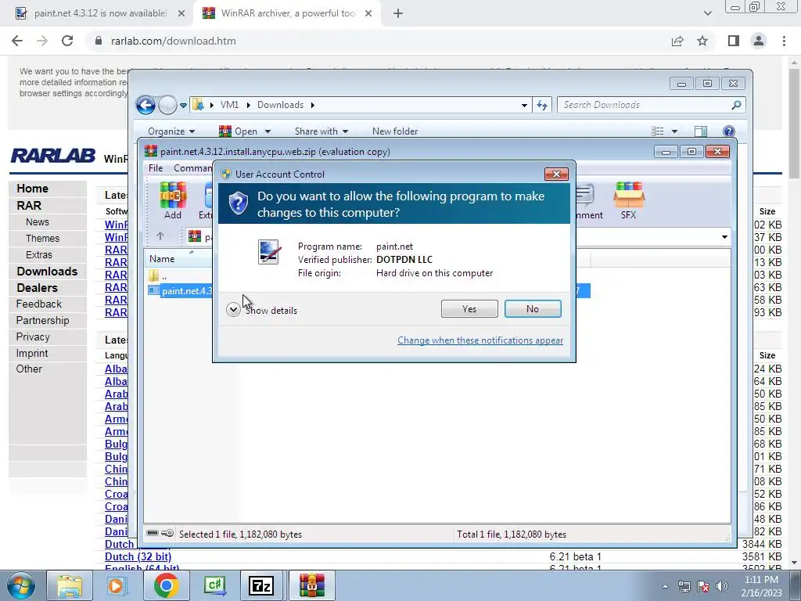801x601 pixels.
Task: Click the WinRAR Add toolbar icon
Action: coord(173,200)
